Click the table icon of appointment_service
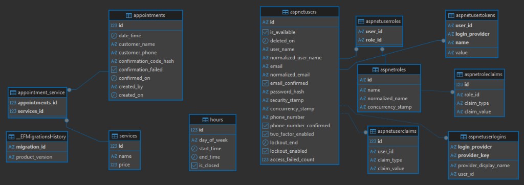Screen dimensions: 524x185 coord(13,93)
